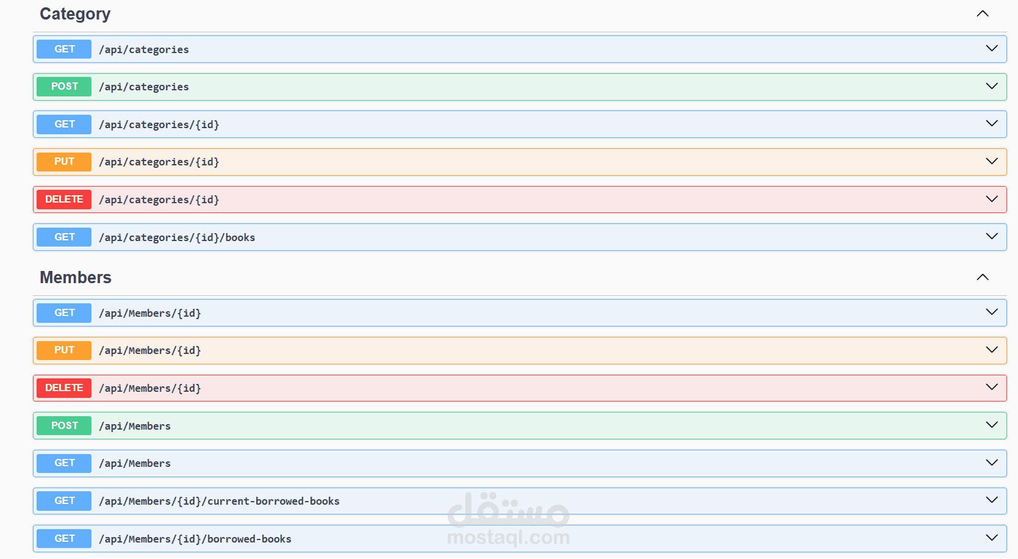The image size is (1018, 559).
Task: Select /api/categories/{id} path in PUT row
Action: 159,162
